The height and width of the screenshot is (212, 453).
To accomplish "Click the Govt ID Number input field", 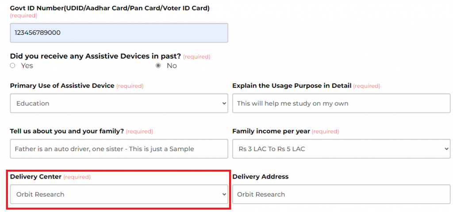I will (119, 33).
